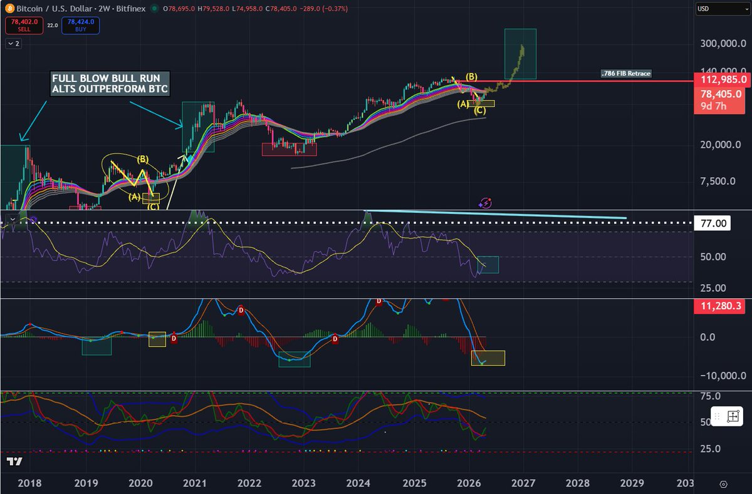Click the 2021 time axis label
The height and width of the screenshot is (494, 752).
pos(196,484)
